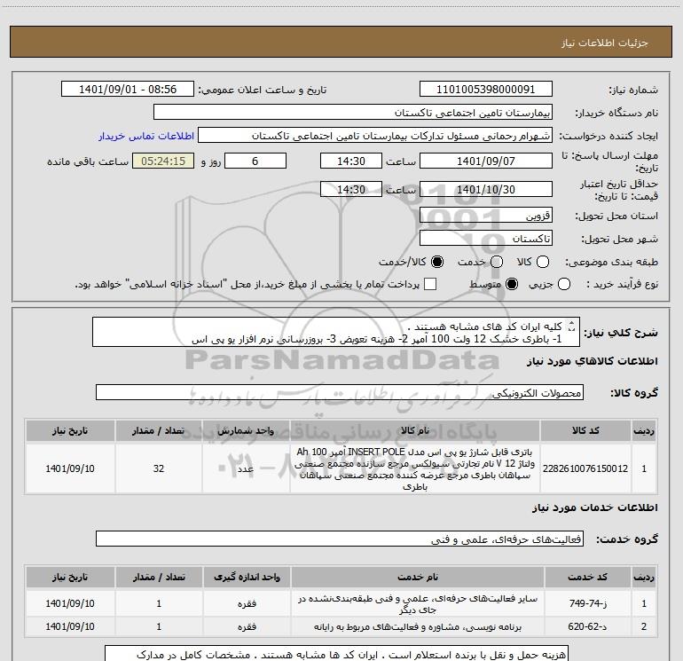Image resolution: width=683 pixels, height=661 pixels.
Task: Select the کالا radio button
Action: tap(543, 262)
